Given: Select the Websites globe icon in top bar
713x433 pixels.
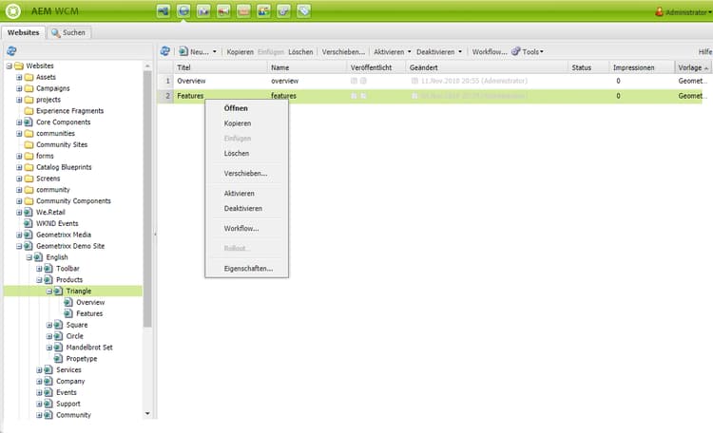Looking at the screenshot, I should (x=183, y=10).
